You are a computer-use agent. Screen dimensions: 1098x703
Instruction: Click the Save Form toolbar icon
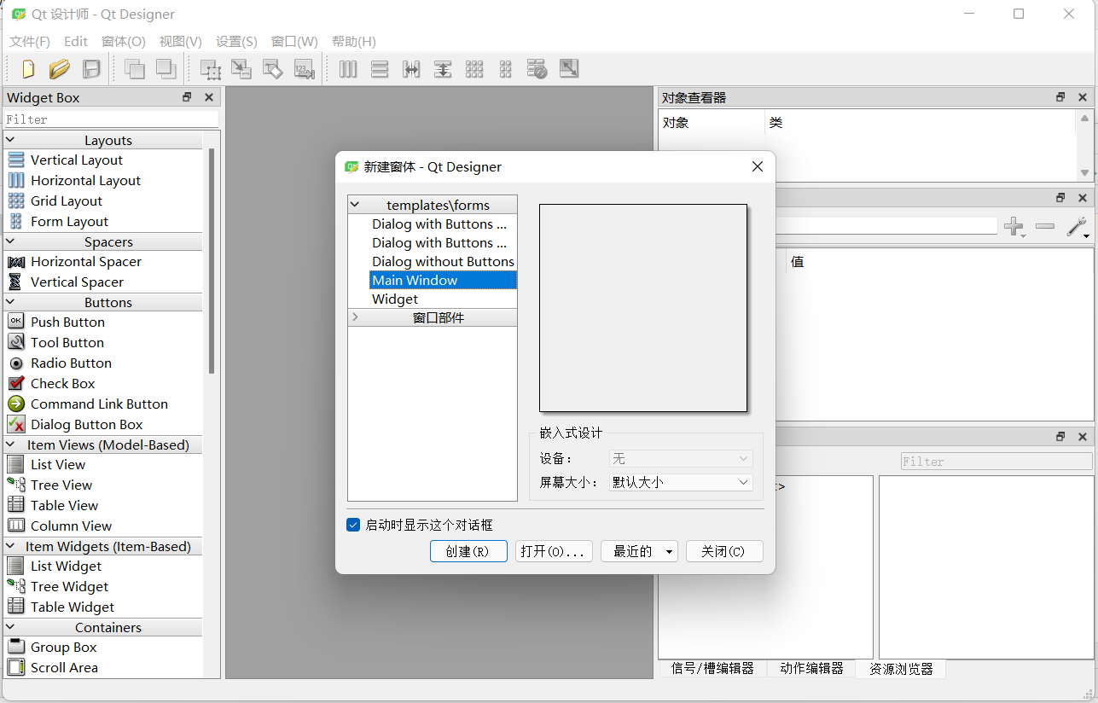tap(90, 69)
